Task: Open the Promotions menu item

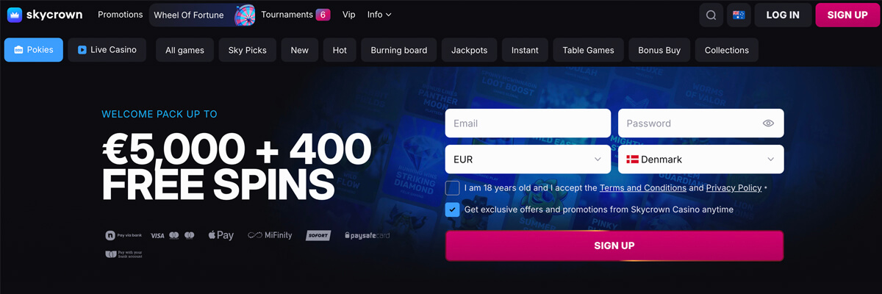Action: pos(121,15)
